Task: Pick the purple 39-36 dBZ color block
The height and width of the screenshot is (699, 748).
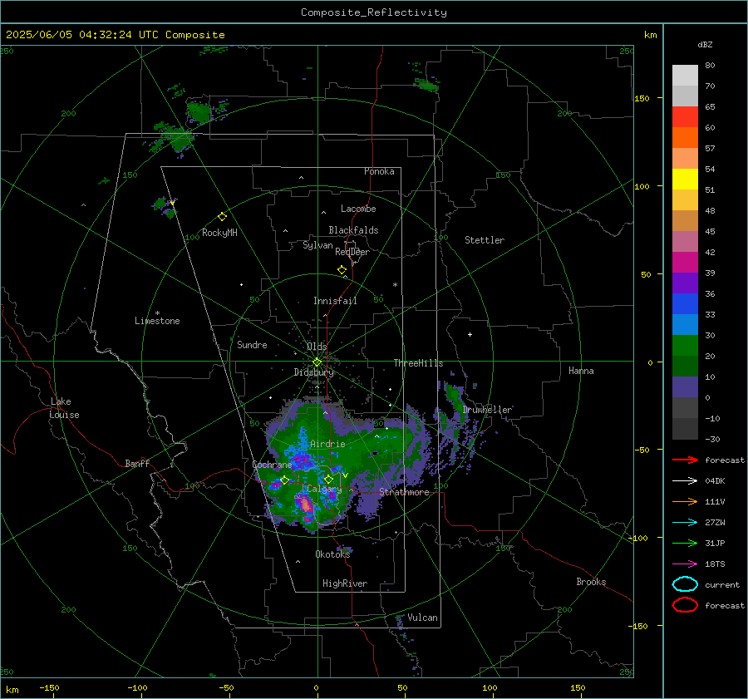Action: (685, 283)
